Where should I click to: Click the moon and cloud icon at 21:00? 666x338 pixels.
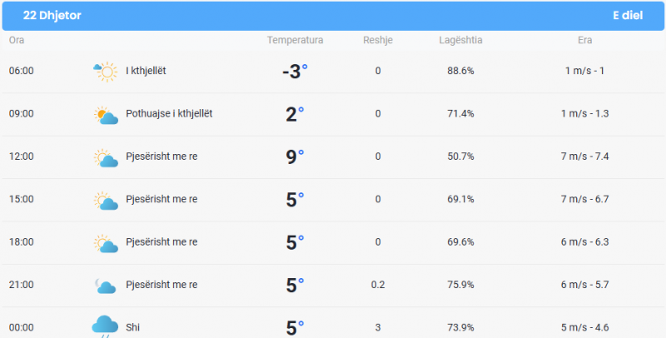106,286
